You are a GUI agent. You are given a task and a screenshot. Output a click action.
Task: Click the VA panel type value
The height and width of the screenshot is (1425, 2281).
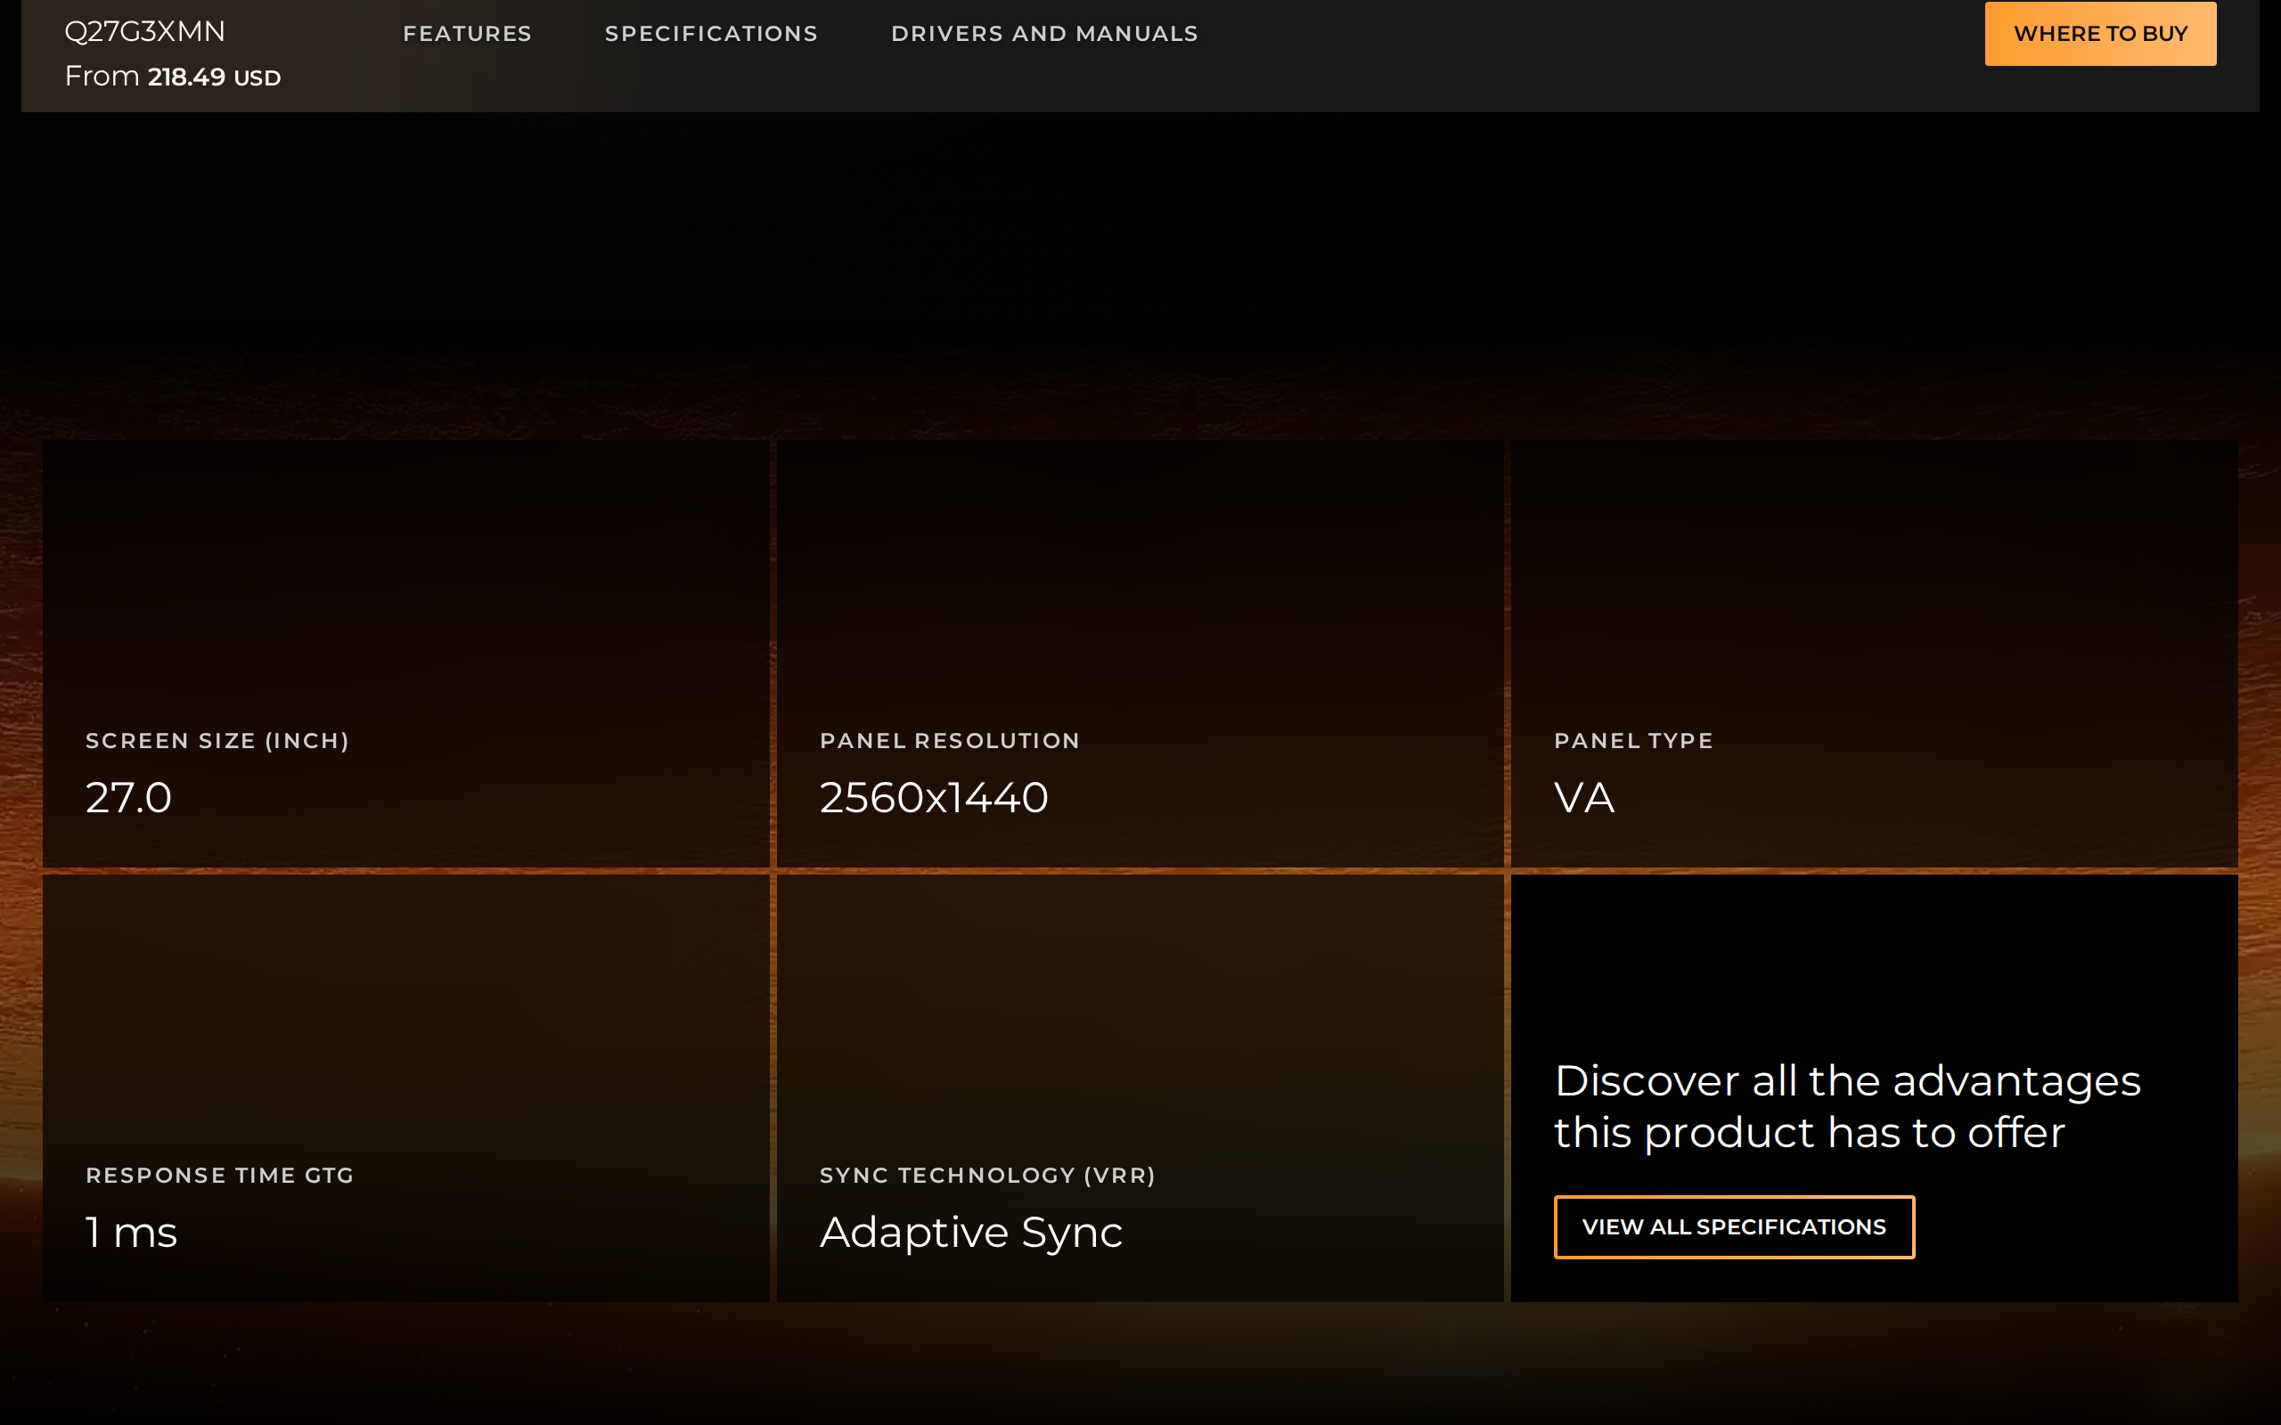pyautogui.click(x=1584, y=798)
